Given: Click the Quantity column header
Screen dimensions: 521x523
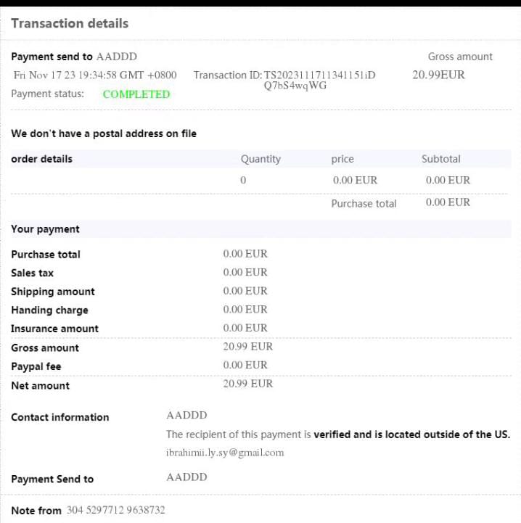Looking at the screenshot, I should coord(260,159).
